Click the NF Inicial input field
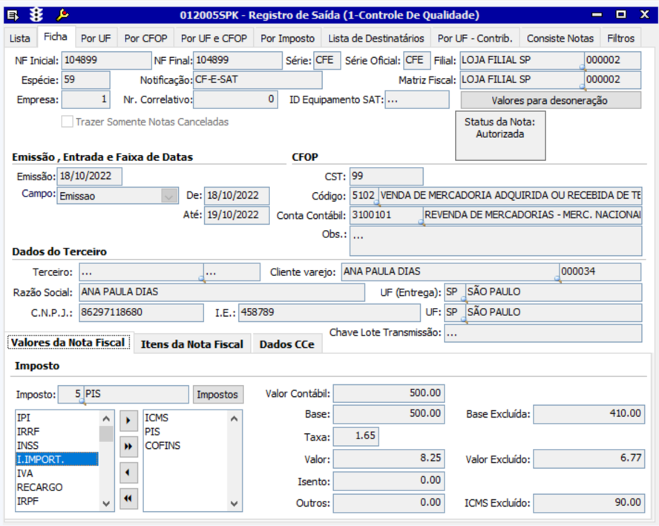 point(106,61)
